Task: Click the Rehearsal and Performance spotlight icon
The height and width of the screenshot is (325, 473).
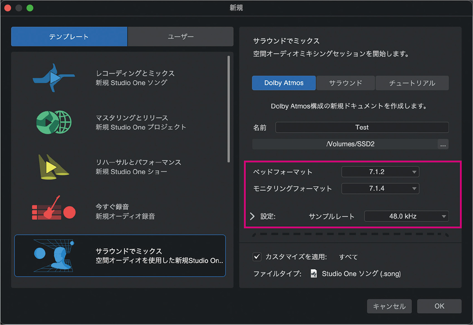Action: (x=53, y=167)
